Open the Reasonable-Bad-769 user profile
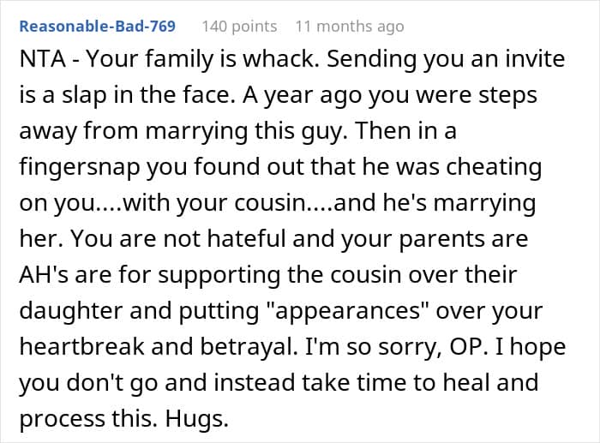The image size is (600, 443). click(98, 27)
